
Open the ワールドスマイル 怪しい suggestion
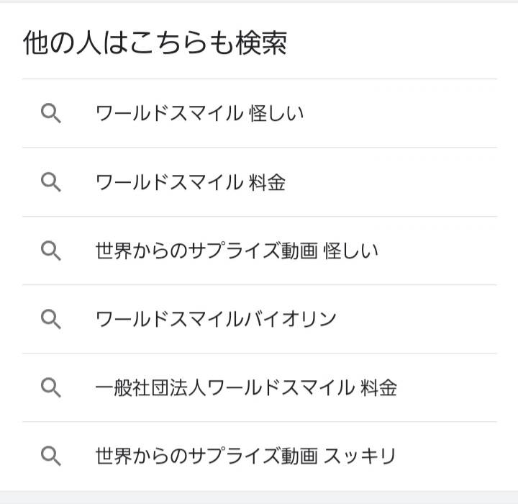(x=199, y=114)
